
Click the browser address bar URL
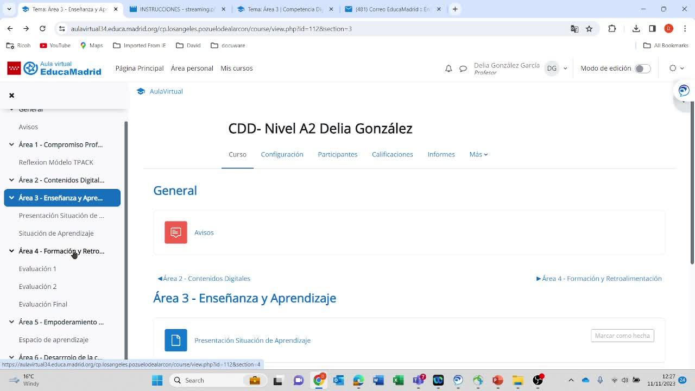point(211,29)
